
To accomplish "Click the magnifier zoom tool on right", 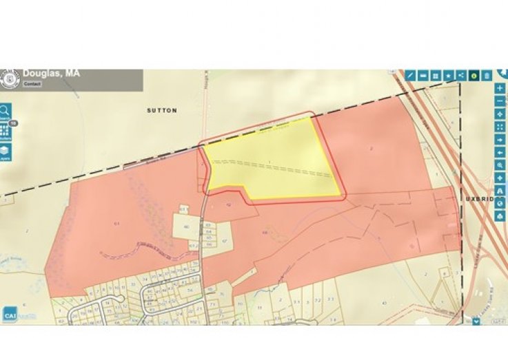I will coord(500,165).
